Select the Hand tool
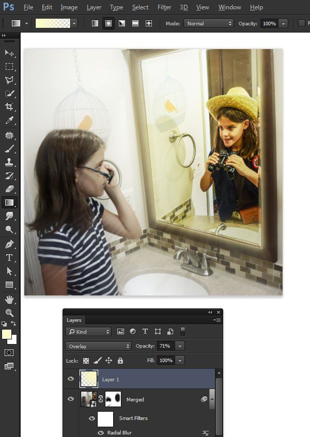The image size is (310, 437). click(9, 300)
